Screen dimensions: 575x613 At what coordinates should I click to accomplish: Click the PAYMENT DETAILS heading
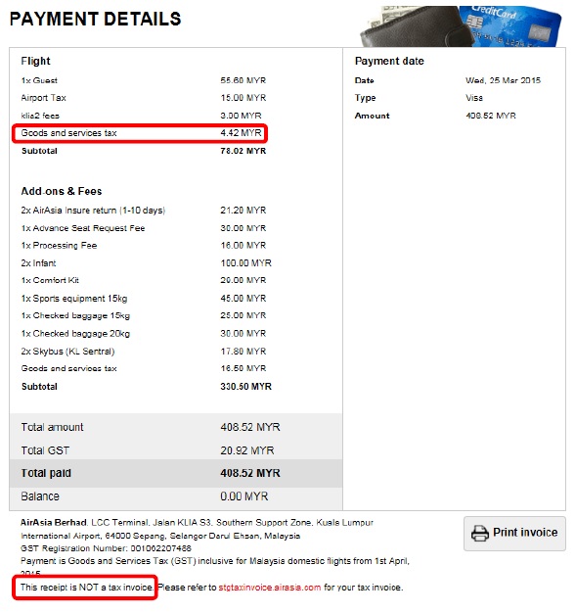[95, 20]
